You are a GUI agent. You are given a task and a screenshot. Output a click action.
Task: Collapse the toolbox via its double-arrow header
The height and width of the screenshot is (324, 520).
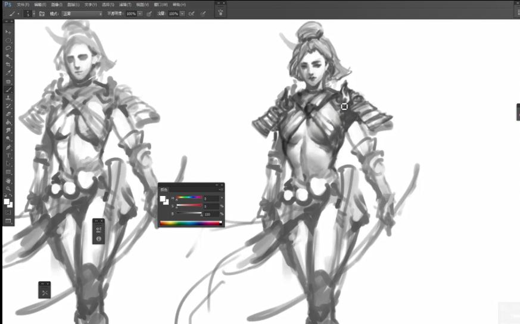tap(7, 21)
